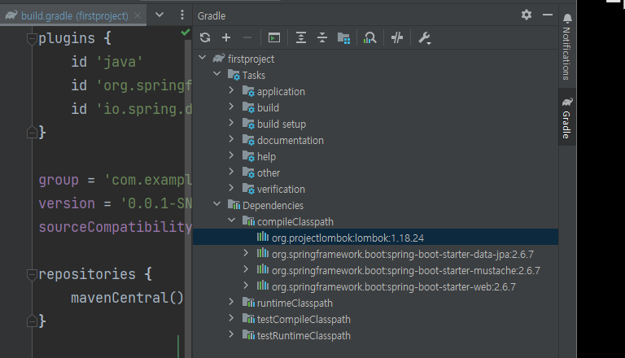625x358 pixels.
Task: Select the verification tasks folder
Action: tap(281, 190)
